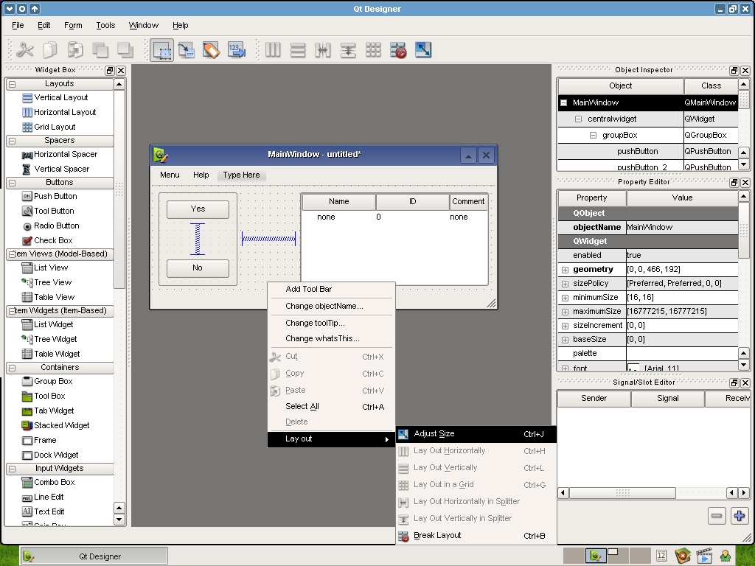Open the Tools menu
This screenshot has height=566, width=755.
coord(105,26)
